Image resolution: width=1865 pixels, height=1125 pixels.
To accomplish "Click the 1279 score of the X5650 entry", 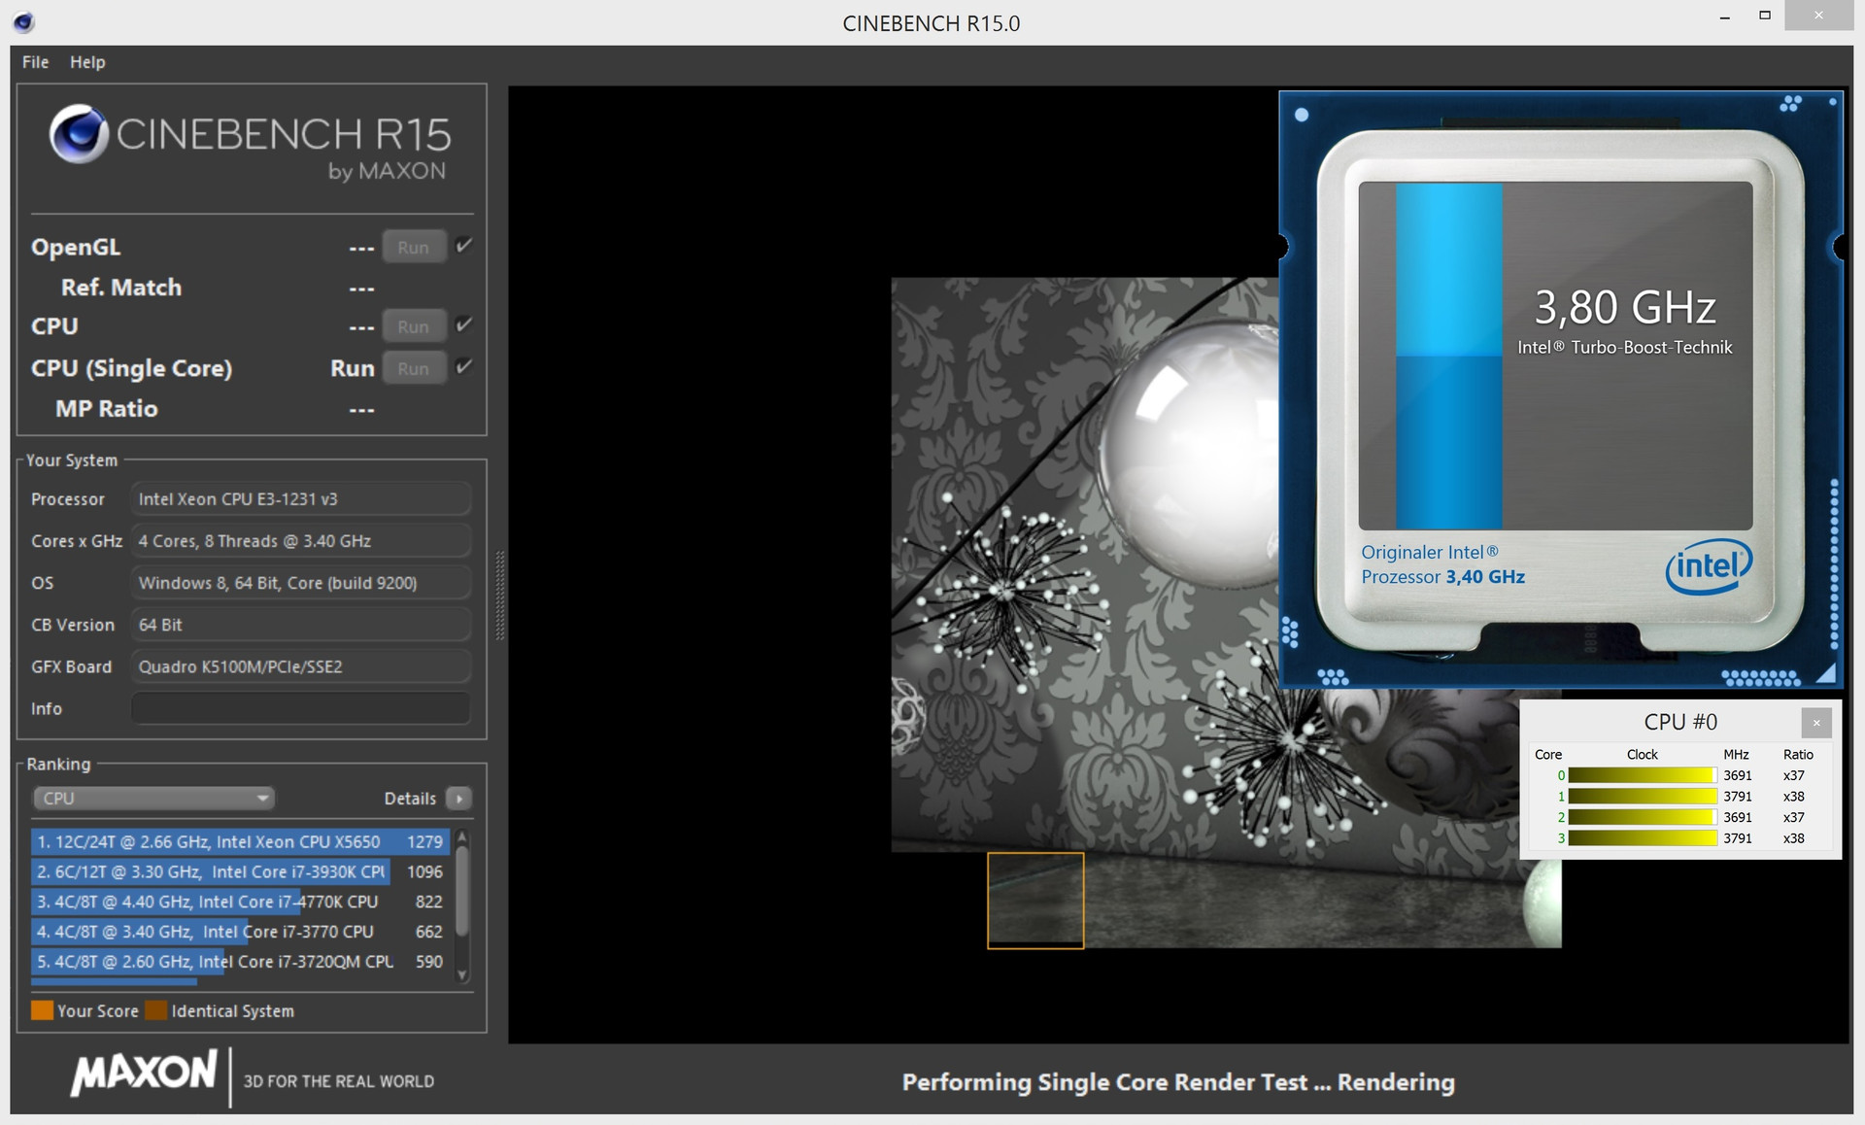I will click(x=424, y=841).
